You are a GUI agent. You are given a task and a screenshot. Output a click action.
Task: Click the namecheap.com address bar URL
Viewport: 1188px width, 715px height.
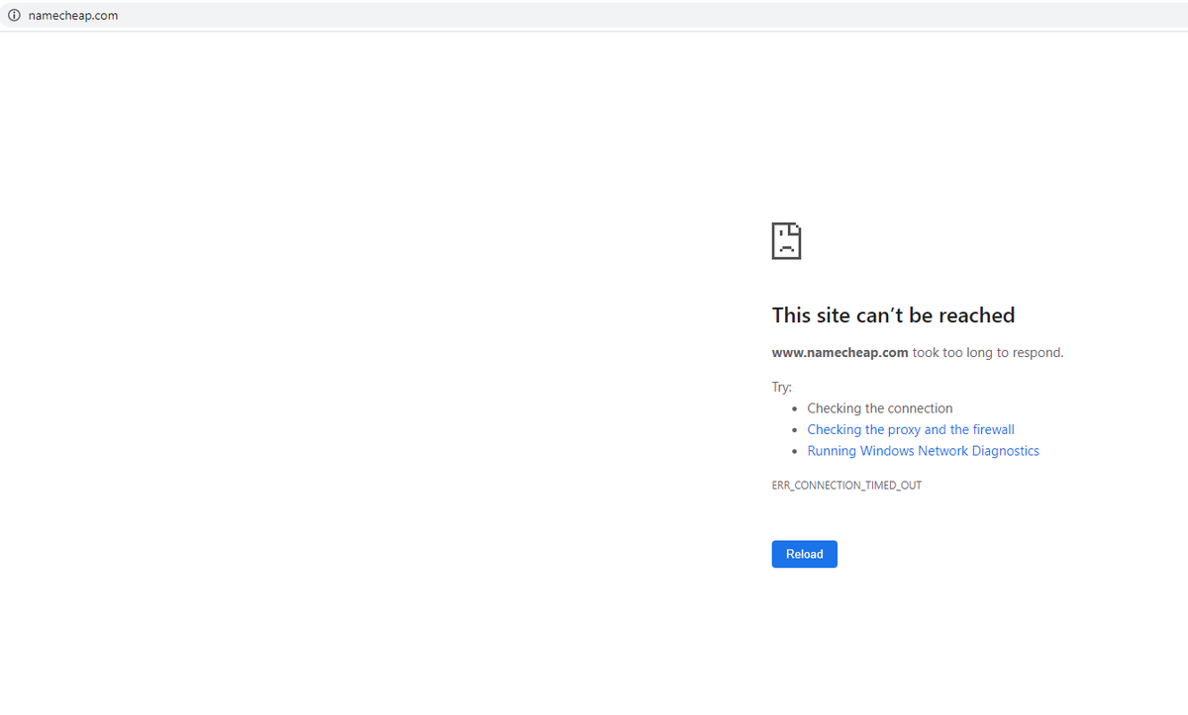73,15
